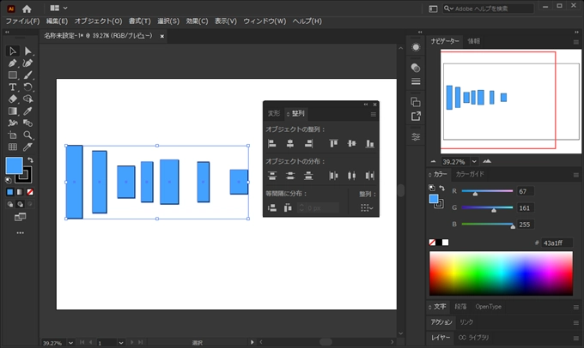Open artboard number dropdown
This screenshot has height=348, width=584.
121,342
